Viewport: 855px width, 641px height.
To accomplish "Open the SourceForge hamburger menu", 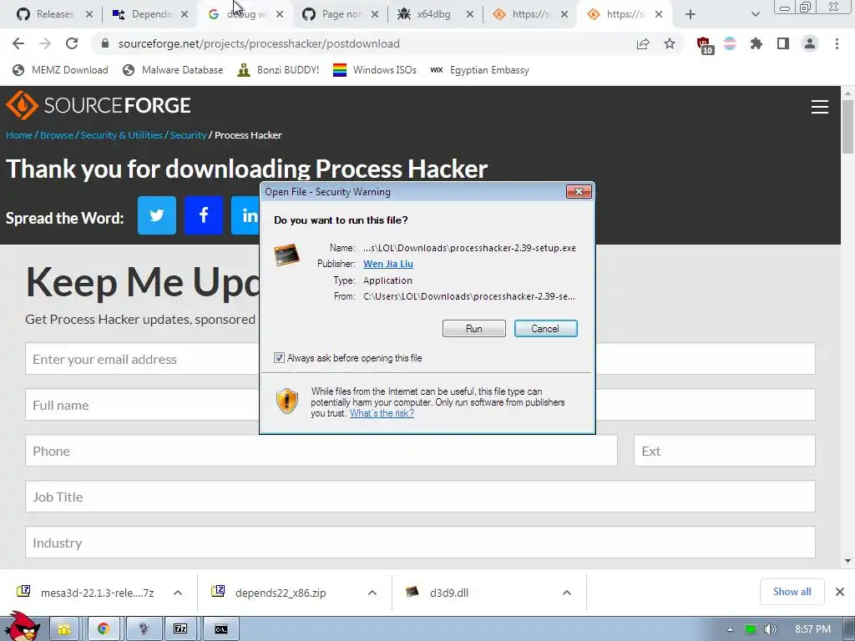I will tap(820, 107).
